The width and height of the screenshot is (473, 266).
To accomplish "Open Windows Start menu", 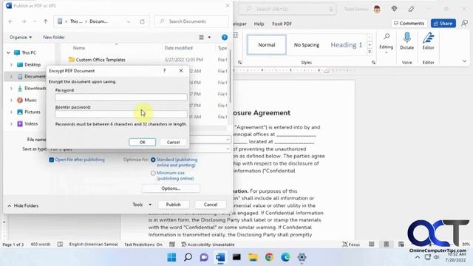I will click(171, 257).
